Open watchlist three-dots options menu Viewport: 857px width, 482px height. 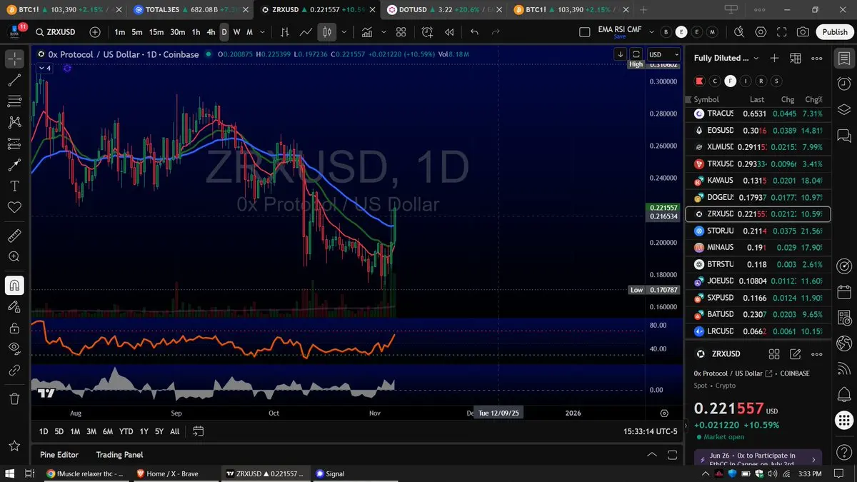817,58
